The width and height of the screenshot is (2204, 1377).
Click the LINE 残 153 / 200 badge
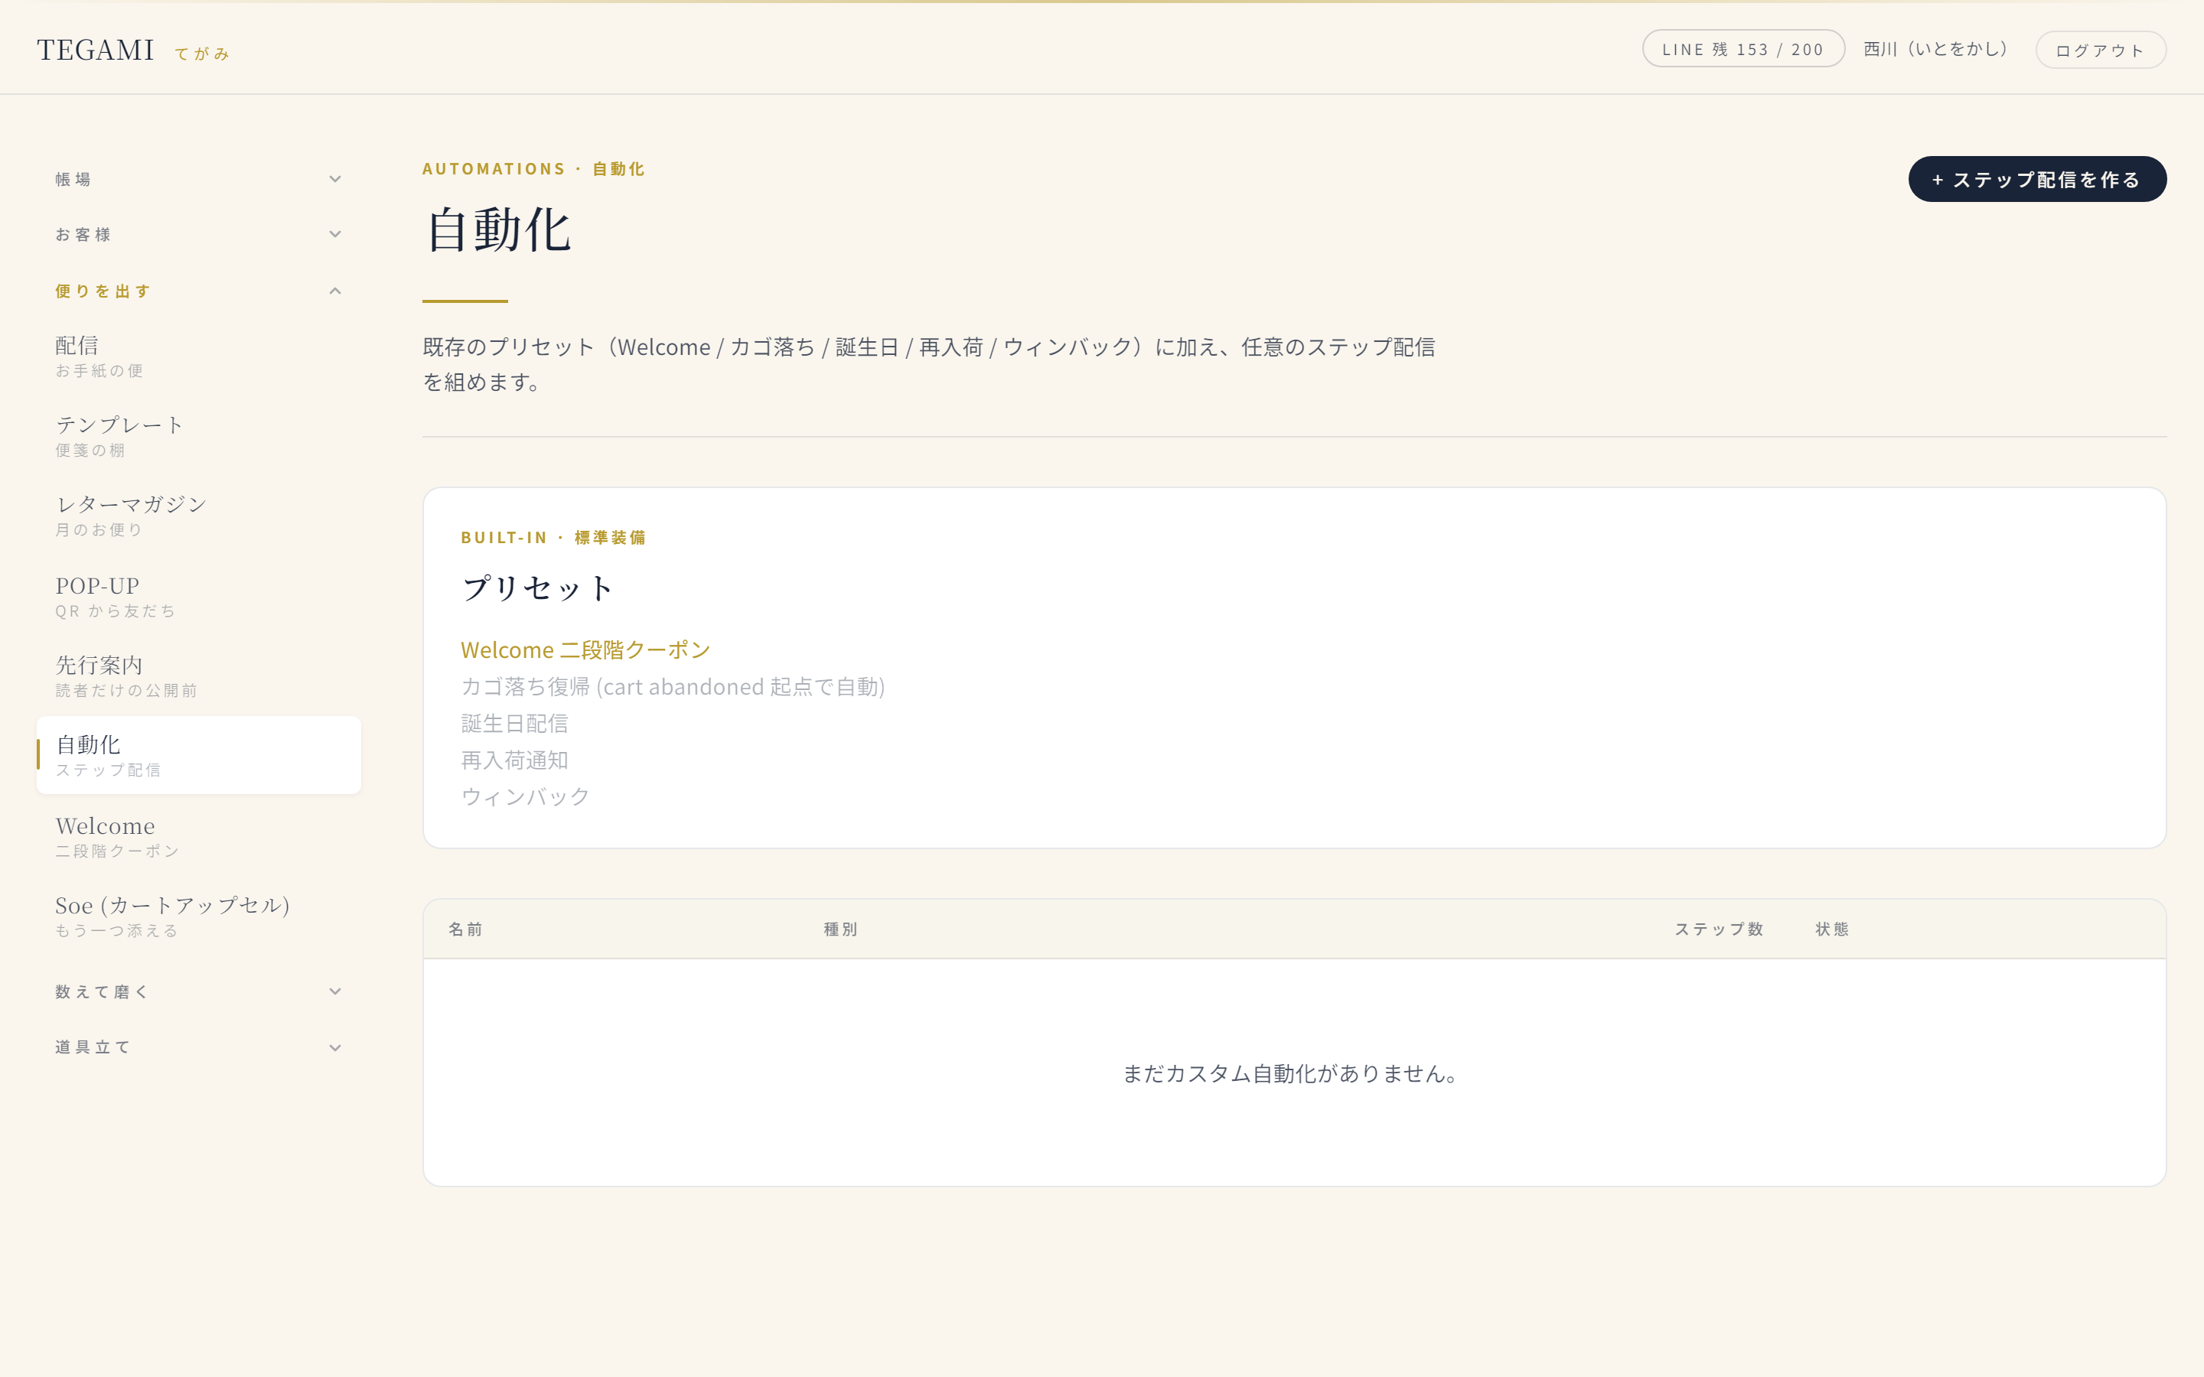pyautogui.click(x=1743, y=49)
